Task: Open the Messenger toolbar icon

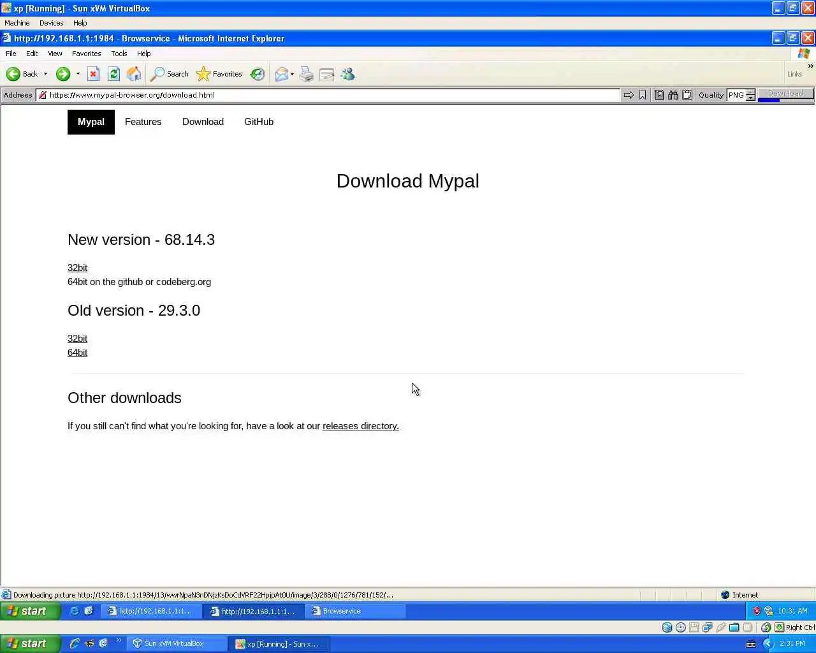Action: pyautogui.click(x=347, y=74)
